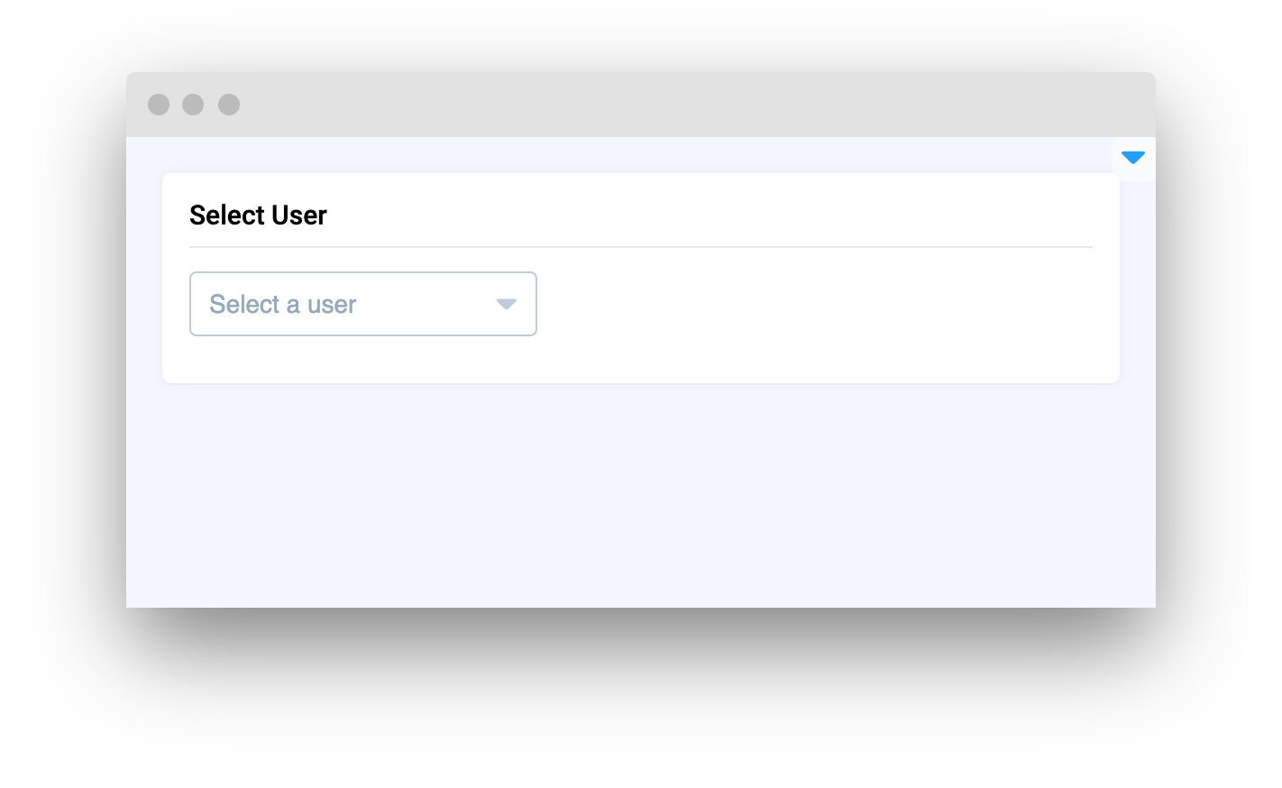
Task: Expand the blue triangle menu at top right
Action: coord(1133,158)
